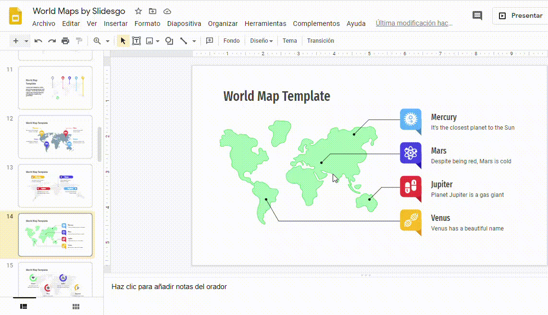The image size is (548, 315).
Task: Click the Presentar button
Action: (x=521, y=15)
